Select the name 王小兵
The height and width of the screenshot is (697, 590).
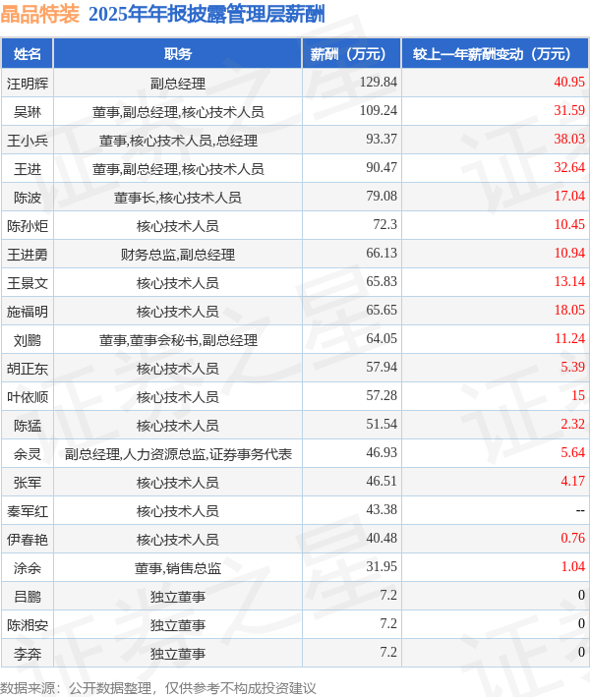coord(28,140)
